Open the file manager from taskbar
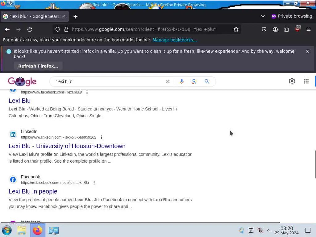316x237 pixels. point(22,230)
